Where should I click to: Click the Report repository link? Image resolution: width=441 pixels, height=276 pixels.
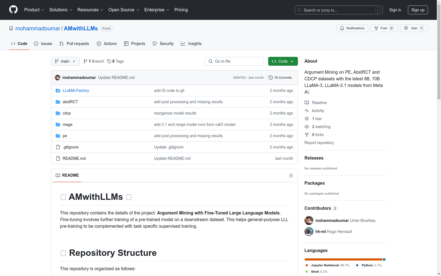point(319,143)
